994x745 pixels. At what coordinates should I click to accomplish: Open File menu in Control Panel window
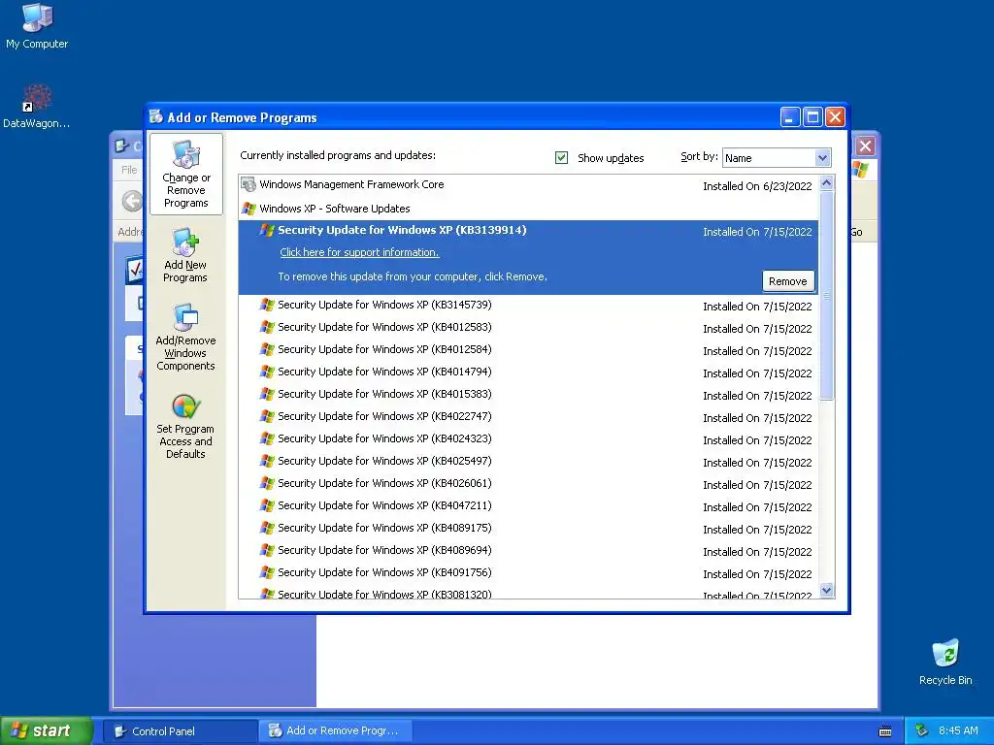point(129,169)
